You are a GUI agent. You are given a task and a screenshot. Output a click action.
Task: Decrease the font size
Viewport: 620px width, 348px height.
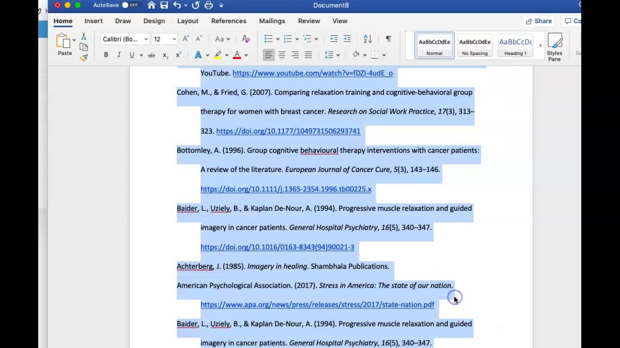(199, 39)
